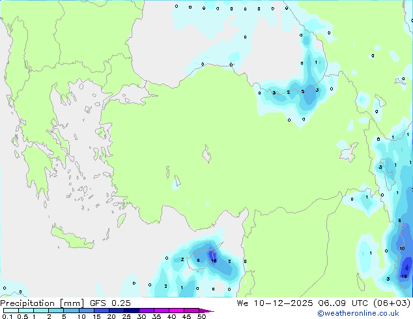Viewport: 413px width, 319px height.
Task: Select the 2–5 mm legend swatch
Action: 56,311
